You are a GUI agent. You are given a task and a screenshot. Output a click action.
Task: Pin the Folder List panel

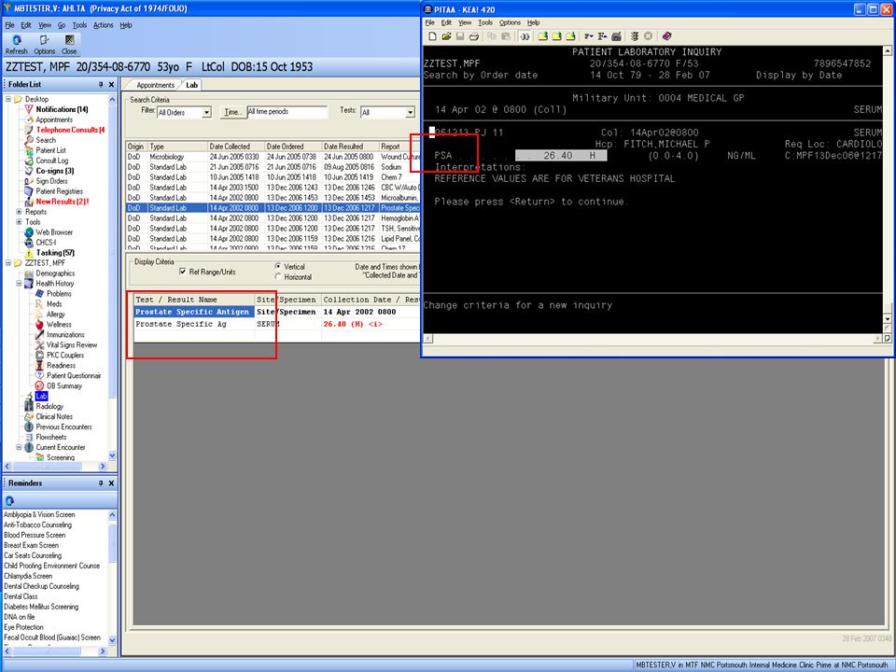(x=101, y=84)
